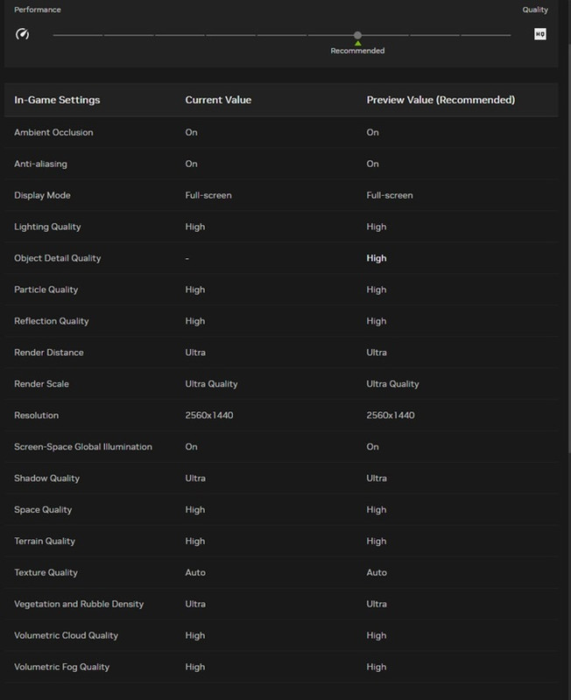The width and height of the screenshot is (571, 700).
Task: Click the optimization slider handle
Action: click(357, 35)
